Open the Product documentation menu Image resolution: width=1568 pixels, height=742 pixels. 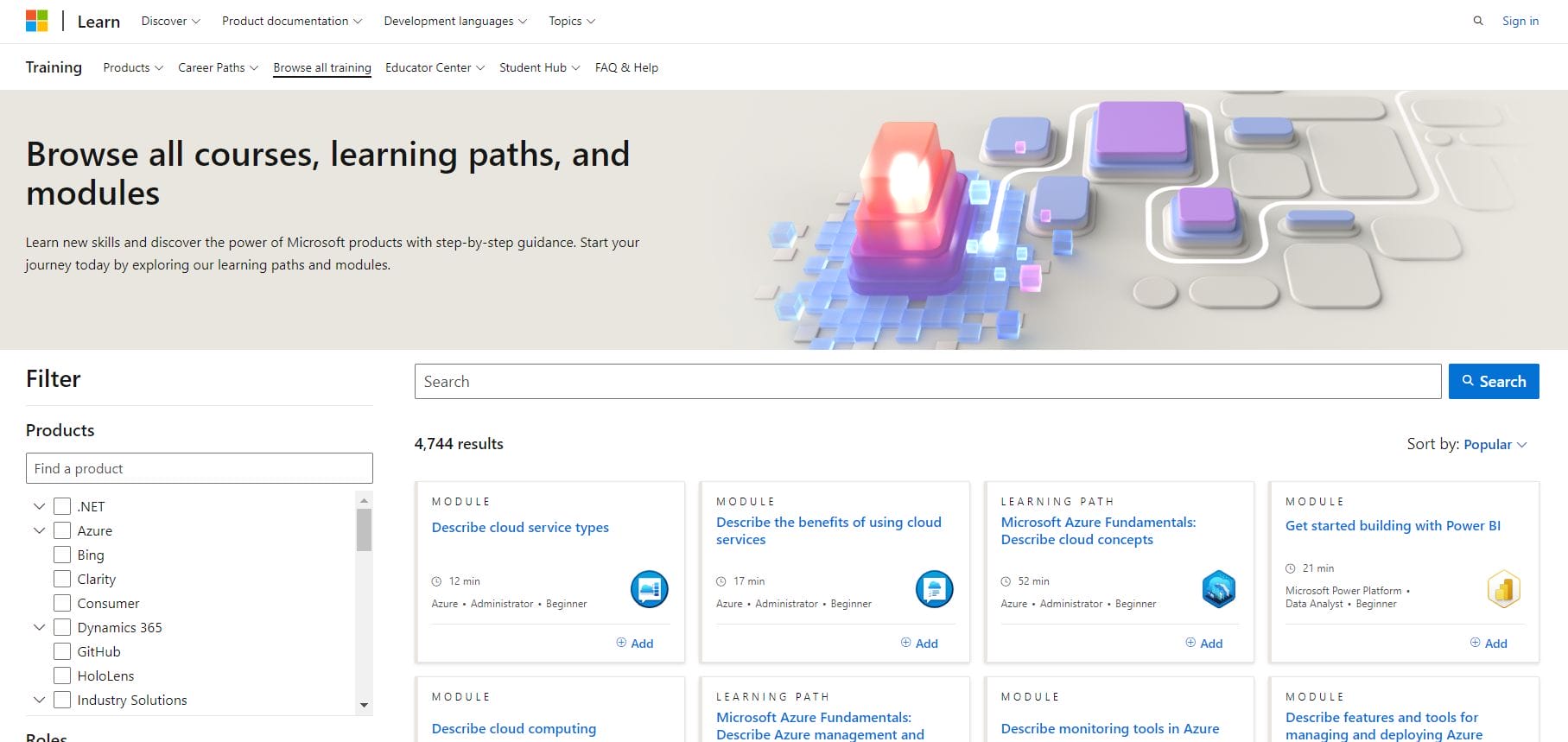[x=291, y=21]
